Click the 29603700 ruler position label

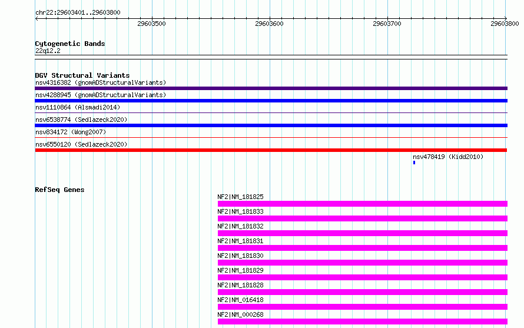click(x=387, y=24)
